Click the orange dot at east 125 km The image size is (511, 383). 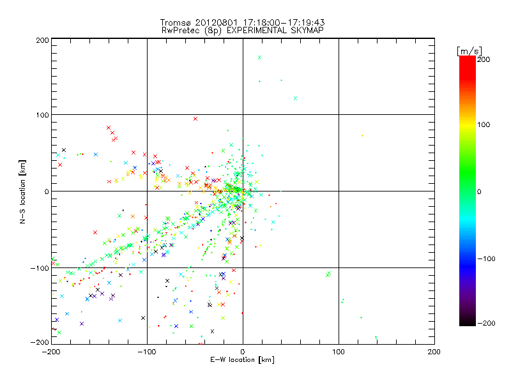362,136
